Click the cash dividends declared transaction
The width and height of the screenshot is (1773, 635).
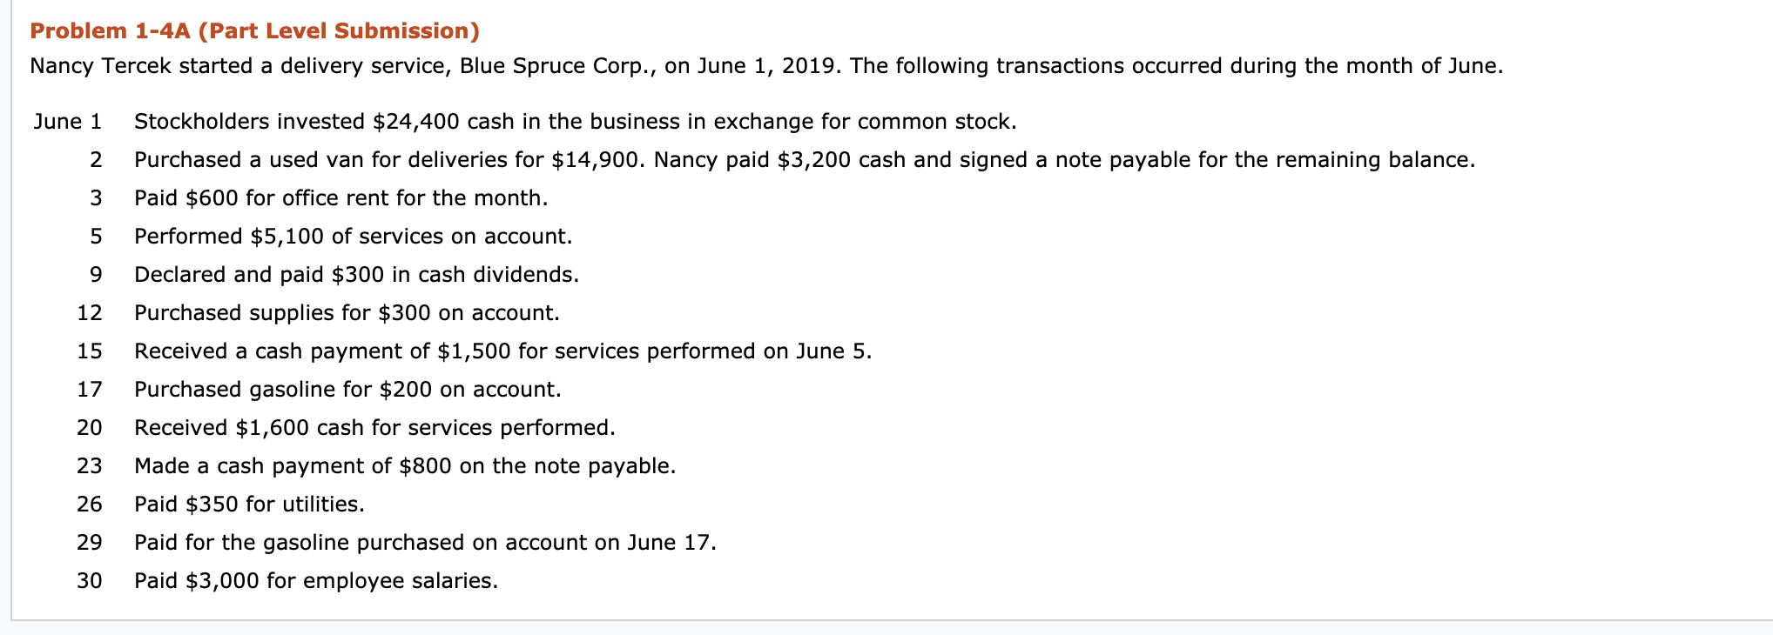(x=357, y=275)
